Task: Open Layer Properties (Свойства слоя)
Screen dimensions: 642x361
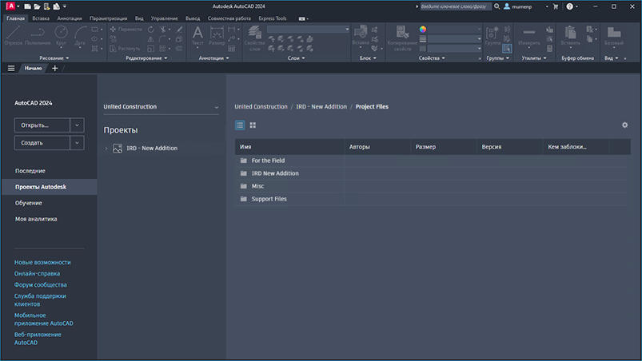Action: 254,38
